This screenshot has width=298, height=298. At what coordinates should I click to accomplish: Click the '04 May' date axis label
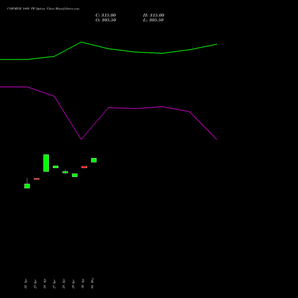click(x=92, y=283)
